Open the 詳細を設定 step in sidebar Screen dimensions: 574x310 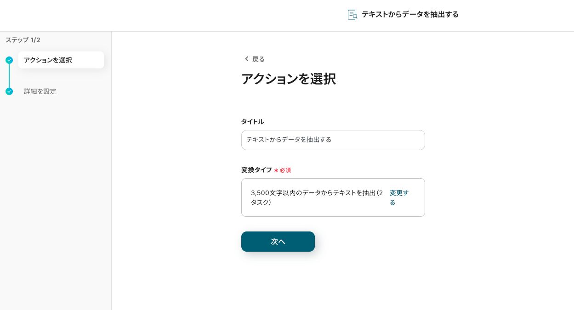(40, 91)
